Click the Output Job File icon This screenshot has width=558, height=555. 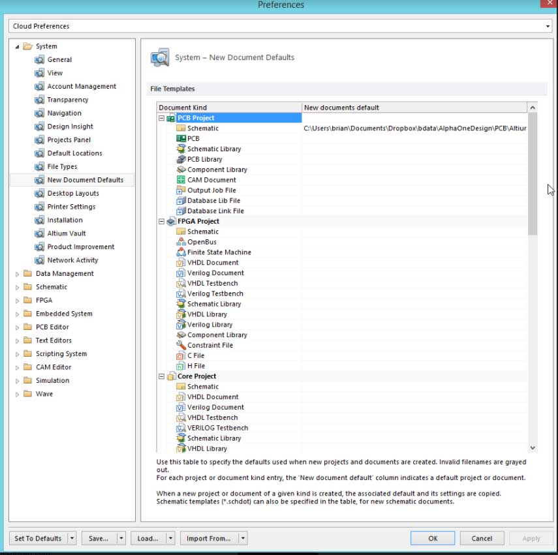[x=181, y=190]
